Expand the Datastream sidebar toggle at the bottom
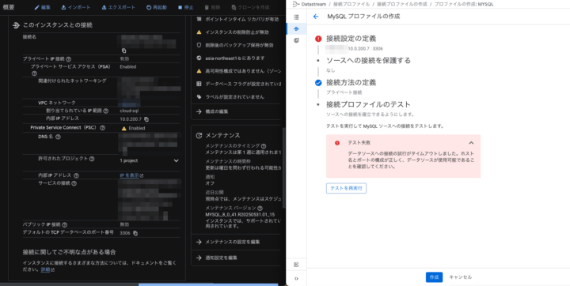570x286 pixels. click(296, 279)
